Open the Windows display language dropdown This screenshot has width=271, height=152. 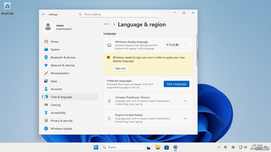click(x=177, y=45)
